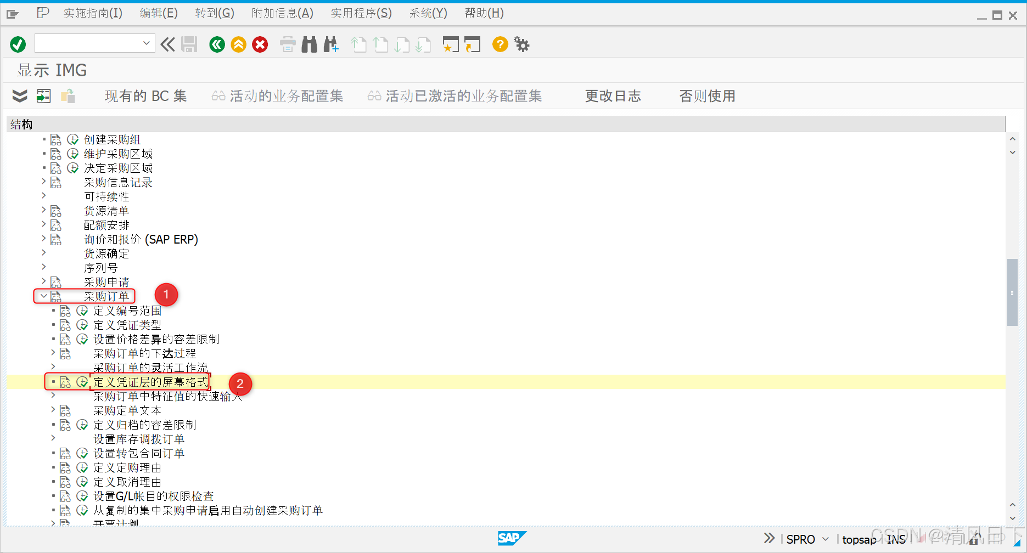Click the Print icon
Image resolution: width=1027 pixels, height=553 pixels.
(288, 44)
